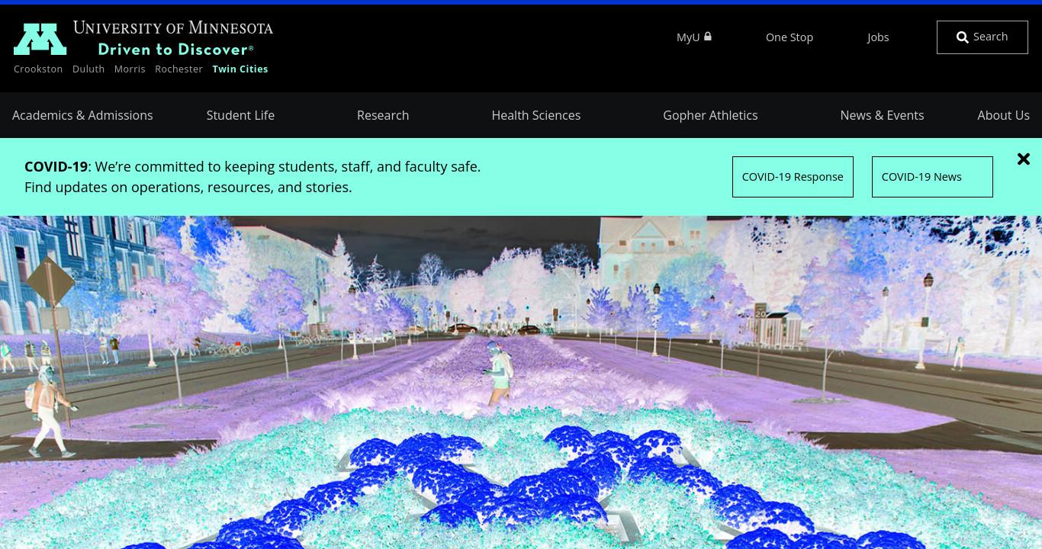Select the Crookston campus link
1042x549 pixels.
pos(38,69)
